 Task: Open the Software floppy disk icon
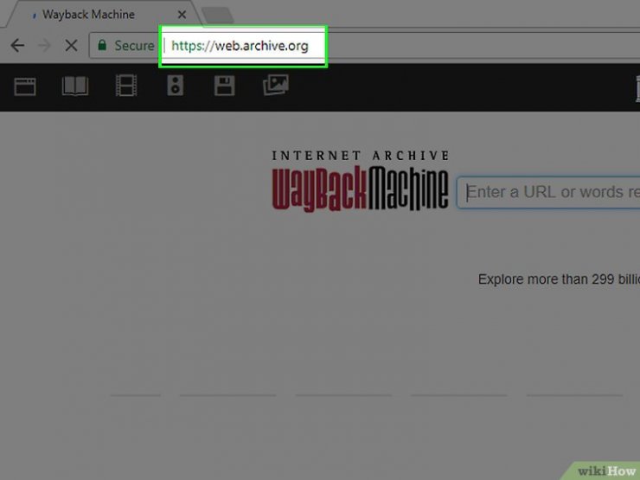click(x=225, y=86)
